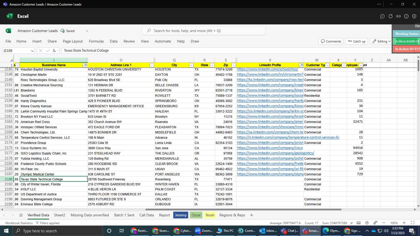This screenshot has width=420, height=236.
Task: Open Zip column filter dropdown
Action: (x=234, y=65)
